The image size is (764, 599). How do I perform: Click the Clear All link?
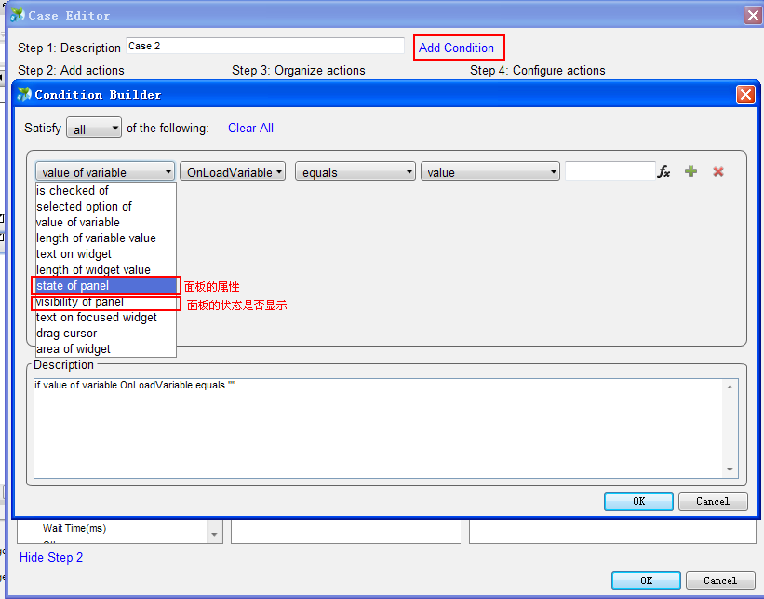pos(250,128)
